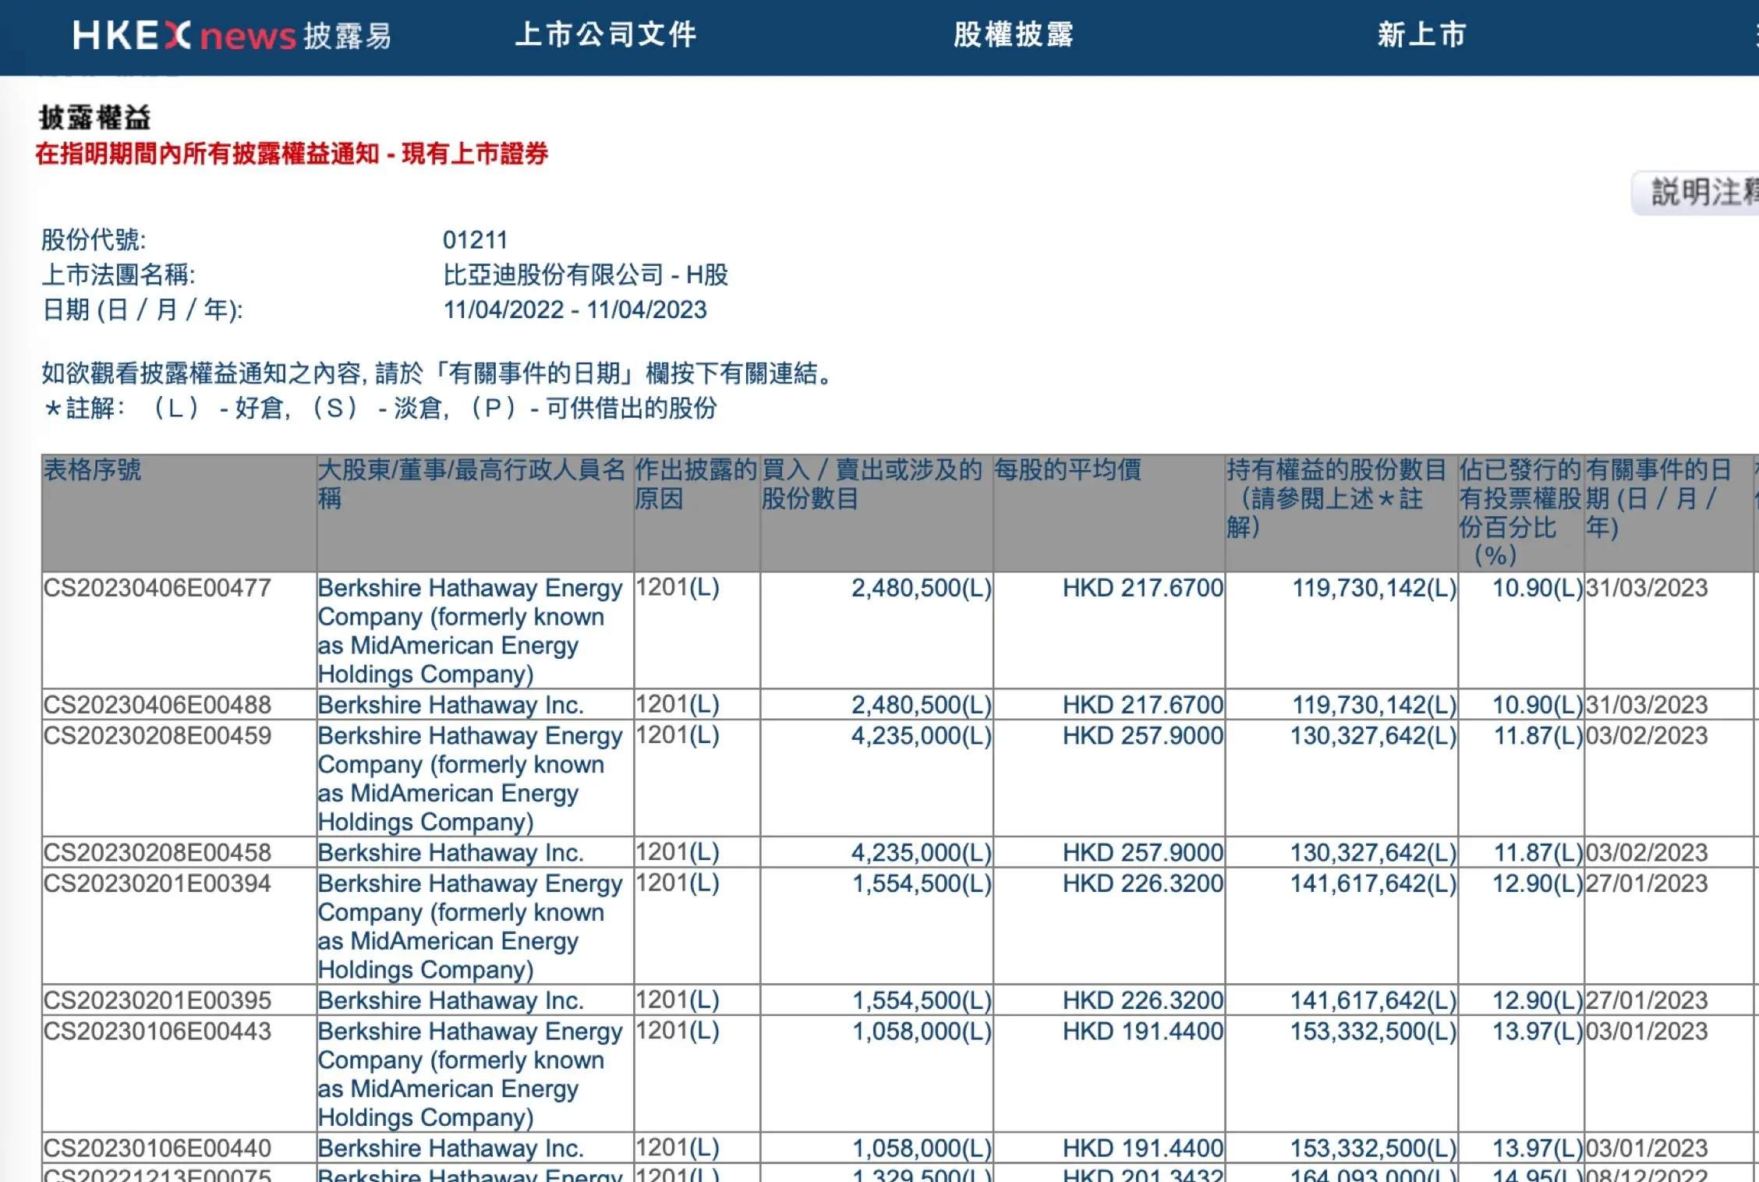Image resolution: width=1759 pixels, height=1182 pixels.
Task: Click average price HKD 217.6700 in CS20230406E00477 row
Action: pyautogui.click(x=1143, y=588)
